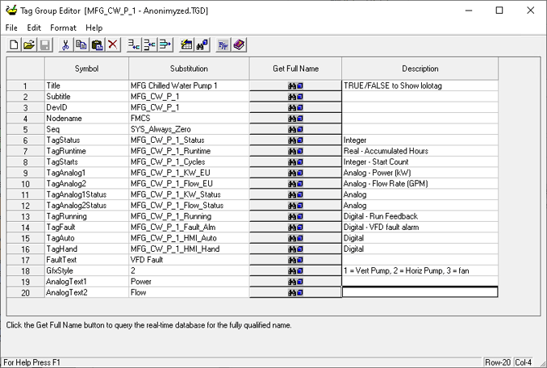Click Get Full Name binoculars for TagRunning row
Viewport: 547px width, 368px height.
tap(295, 216)
